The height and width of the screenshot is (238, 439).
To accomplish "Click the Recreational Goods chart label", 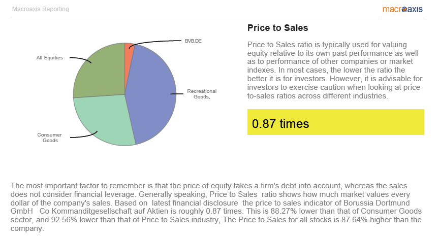I will click(x=202, y=94).
